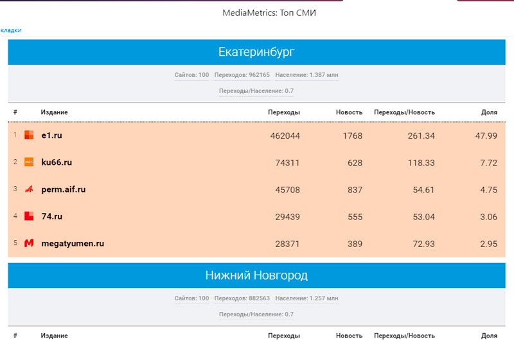Screen dimensions: 514x342
Task: Click the share 2.95 for megatyumen.ru
Action: pyautogui.click(x=489, y=244)
